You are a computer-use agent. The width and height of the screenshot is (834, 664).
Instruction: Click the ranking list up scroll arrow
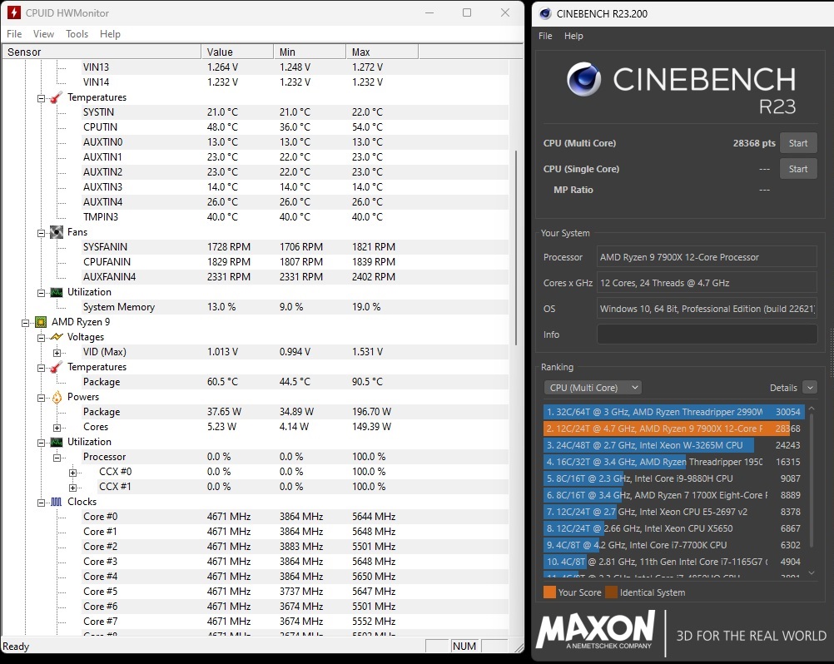[812, 409]
